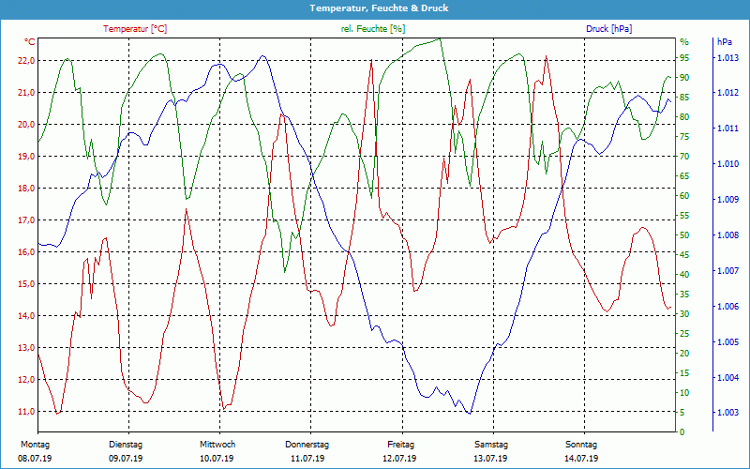
Task: Click the date '14.07.19'
Action: click(581, 459)
